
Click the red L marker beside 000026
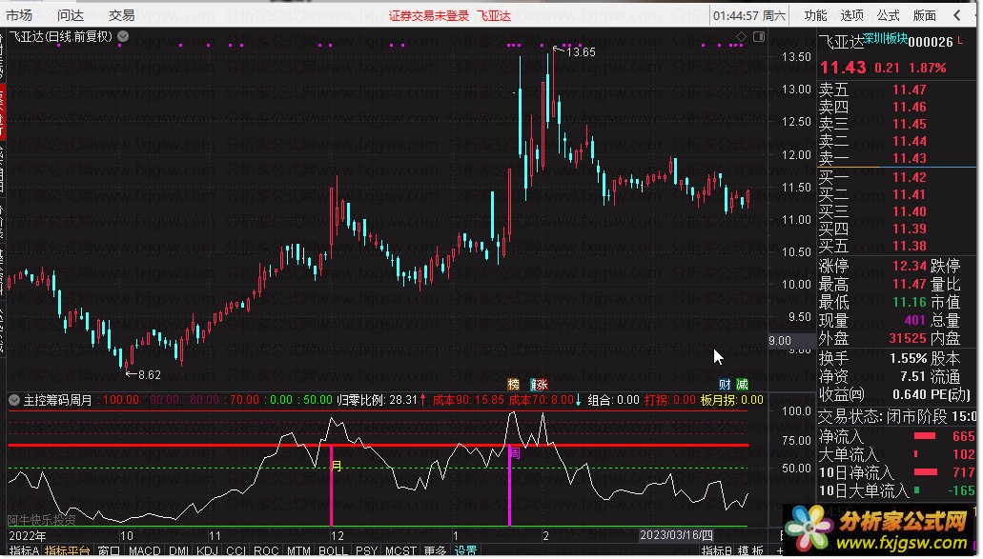tap(960, 41)
